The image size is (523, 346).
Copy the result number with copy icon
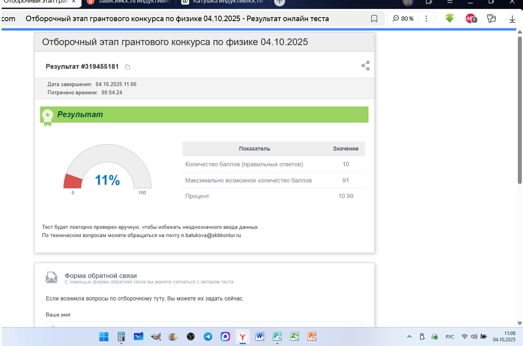tap(127, 67)
